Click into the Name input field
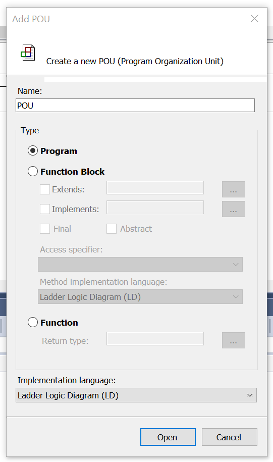This screenshot has height=462, width=273. pyautogui.click(x=135, y=105)
